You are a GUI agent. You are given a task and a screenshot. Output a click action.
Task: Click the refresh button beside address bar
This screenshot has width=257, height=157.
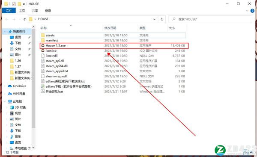tap(162, 19)
